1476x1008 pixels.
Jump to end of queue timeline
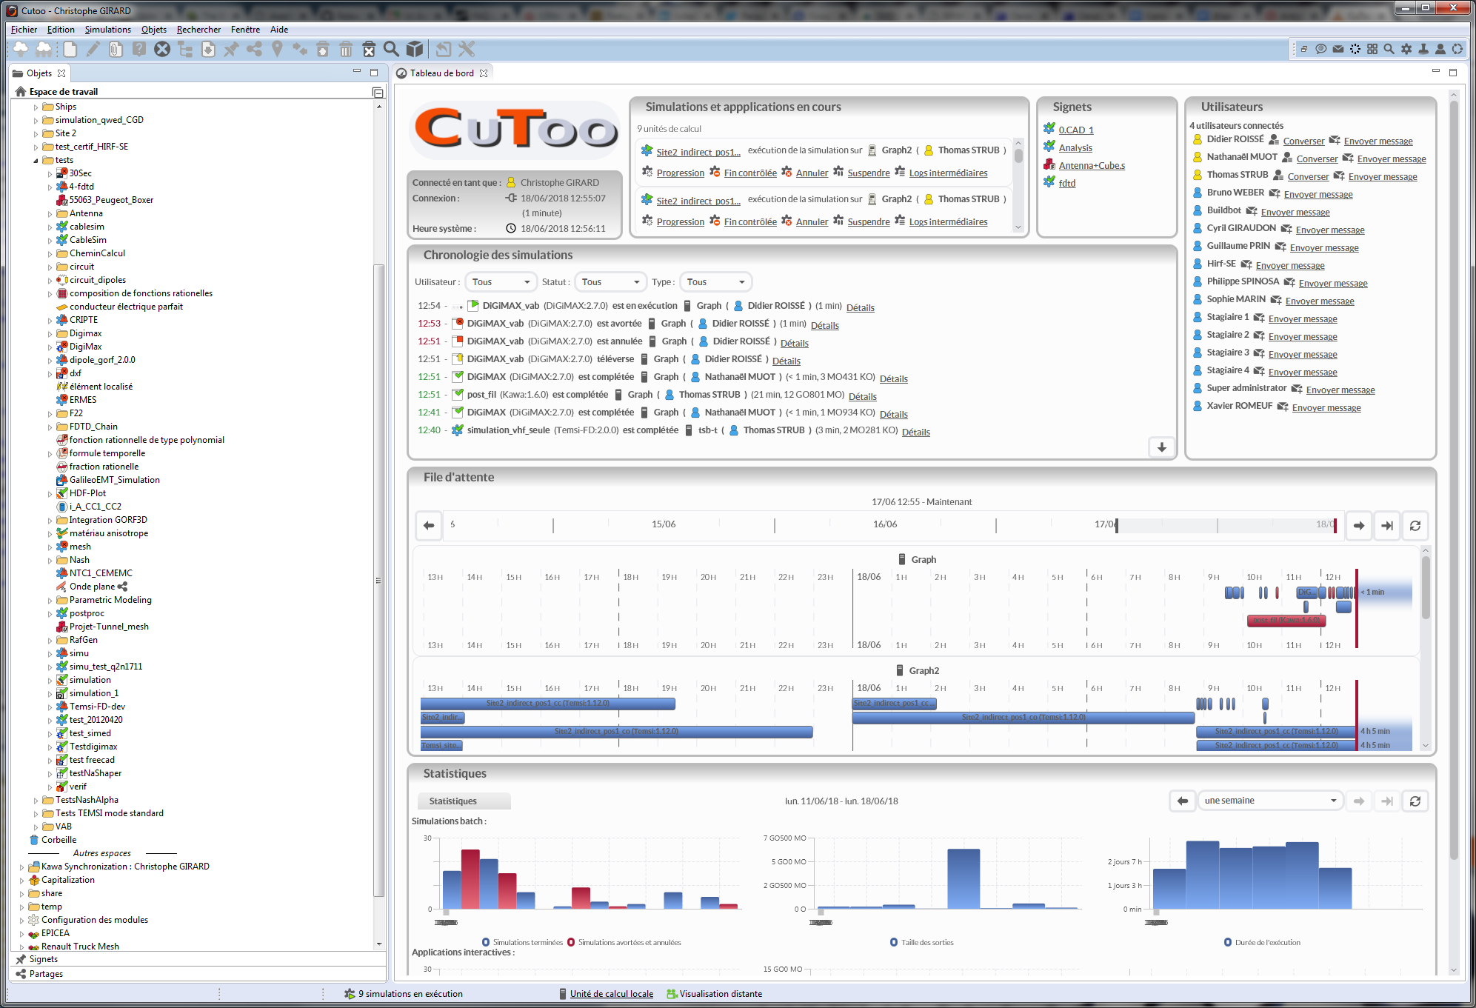1387,525
